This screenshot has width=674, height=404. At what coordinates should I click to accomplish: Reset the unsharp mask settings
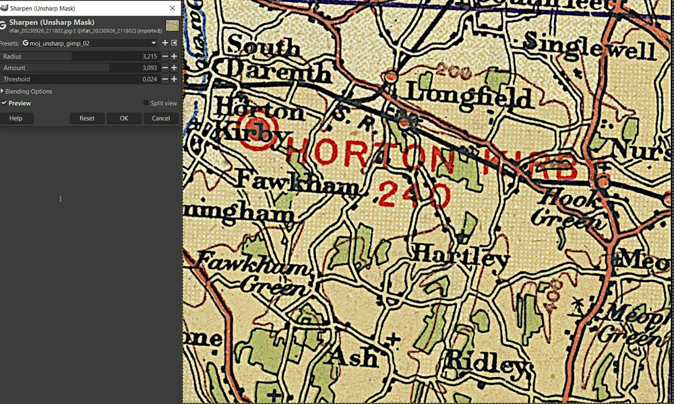click(x=87, y=118)
